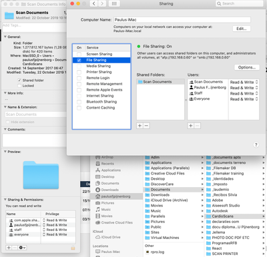Enable Remote Apple Events checkbox

pos(79,90)
